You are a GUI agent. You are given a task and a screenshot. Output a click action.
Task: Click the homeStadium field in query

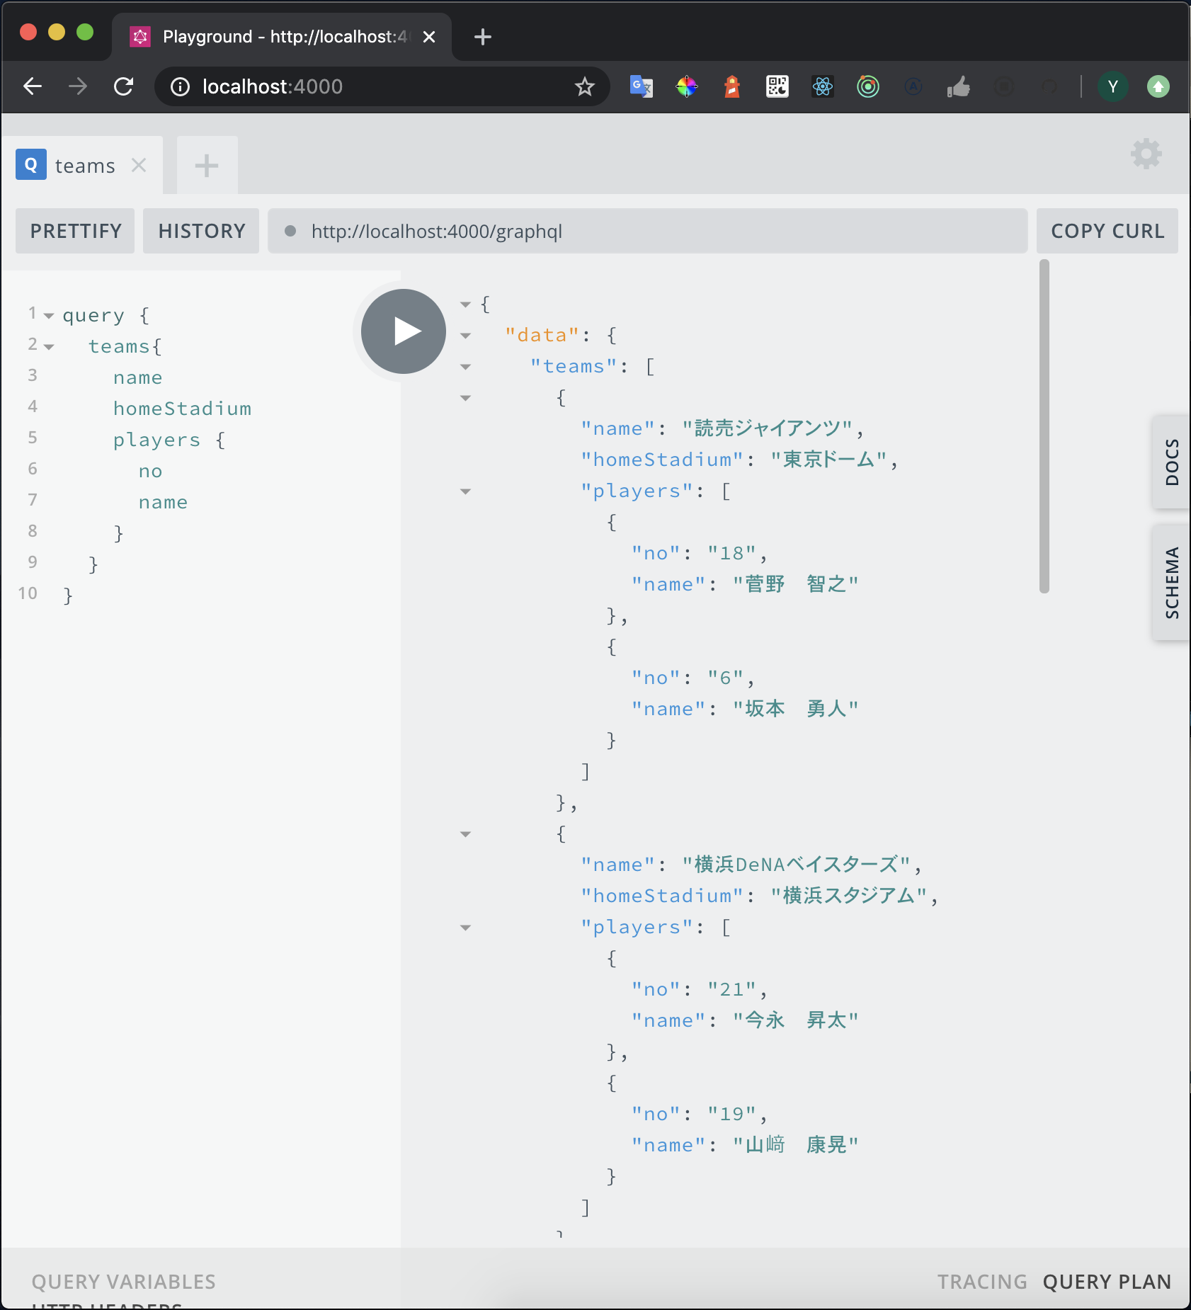(x=183, y=409)
